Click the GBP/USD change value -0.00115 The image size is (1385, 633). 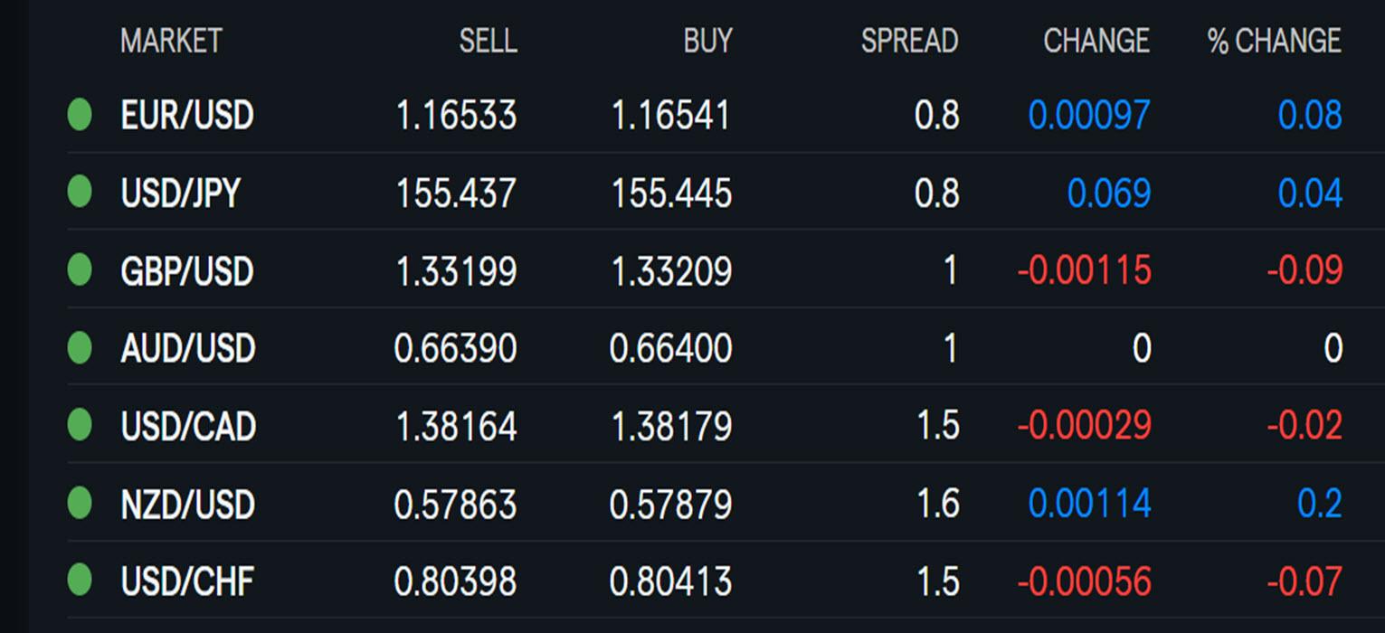point(1085,271)
